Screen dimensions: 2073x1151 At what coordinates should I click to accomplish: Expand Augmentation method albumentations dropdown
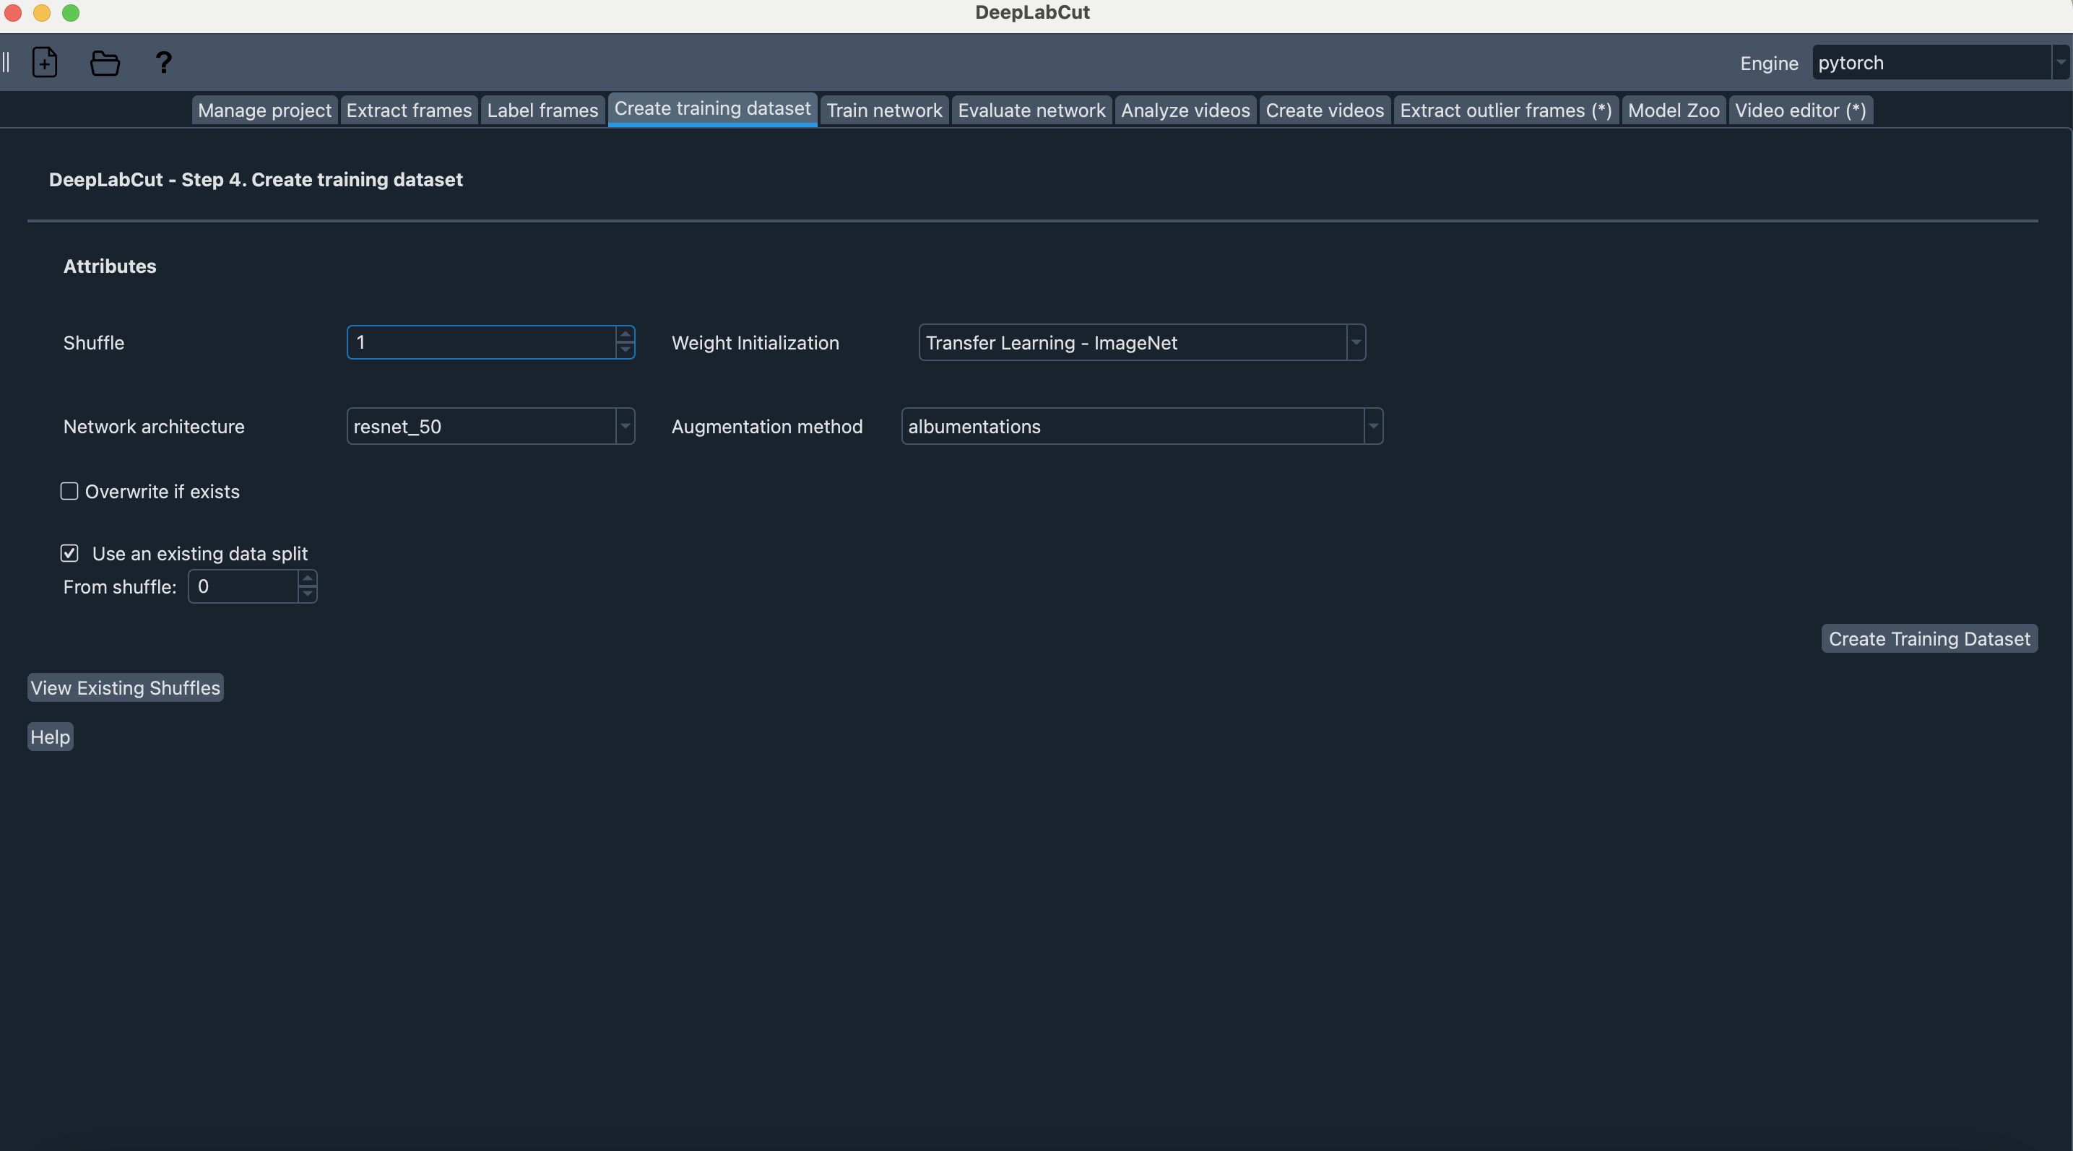(1142, 425)
